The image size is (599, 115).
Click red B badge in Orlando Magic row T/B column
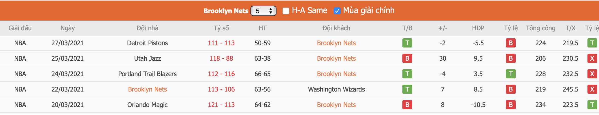tap(407, 105)
